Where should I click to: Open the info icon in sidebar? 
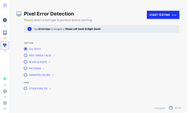point(5,20)
